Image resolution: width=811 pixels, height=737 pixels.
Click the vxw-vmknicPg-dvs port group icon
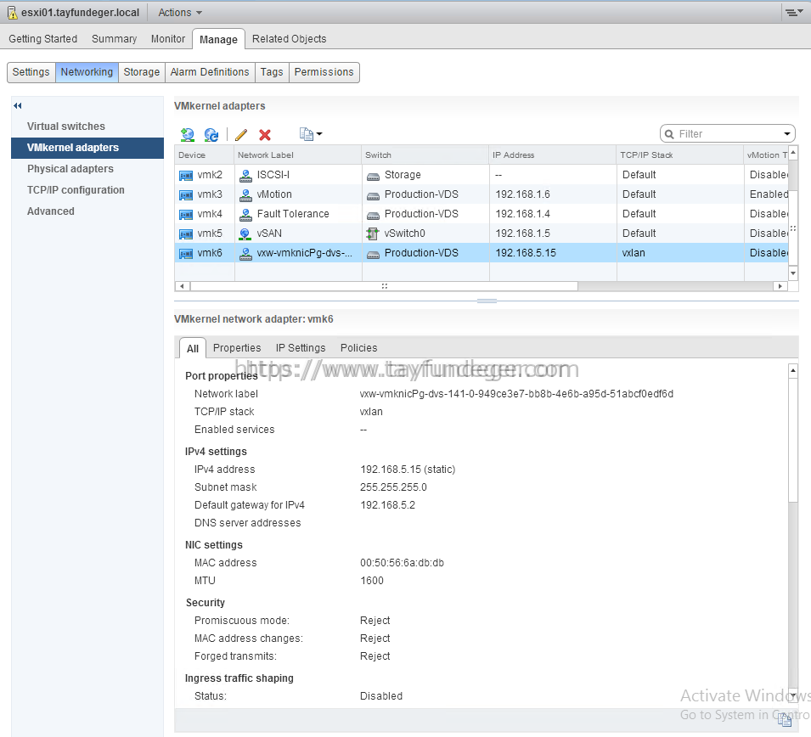(x=245, y=253)
